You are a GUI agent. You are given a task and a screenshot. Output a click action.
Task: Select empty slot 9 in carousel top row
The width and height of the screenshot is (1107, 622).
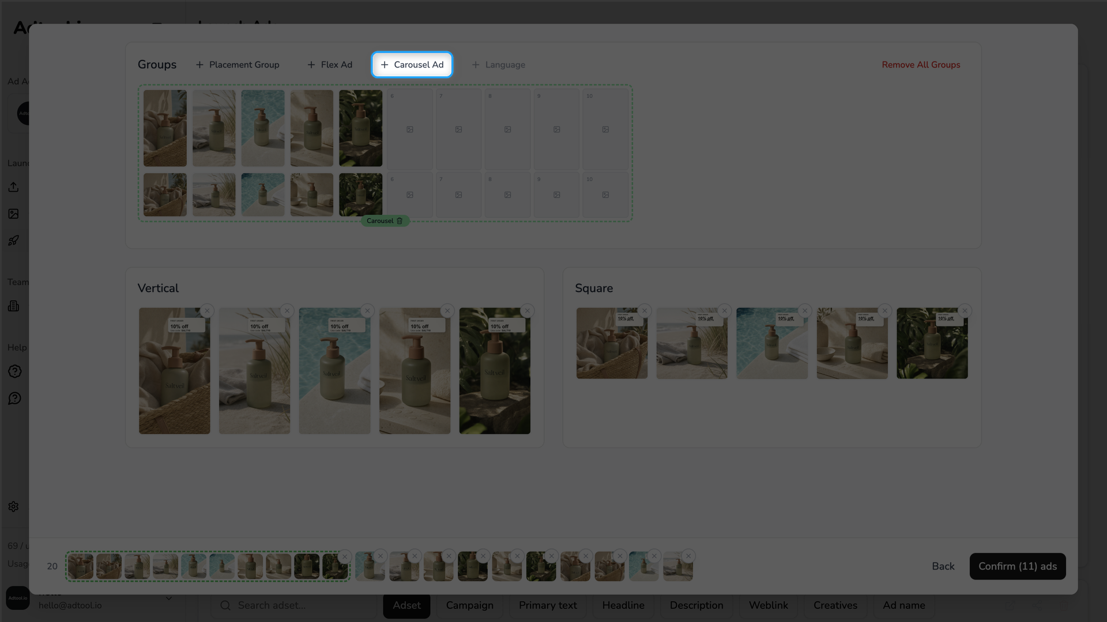[x=556, y=129]
